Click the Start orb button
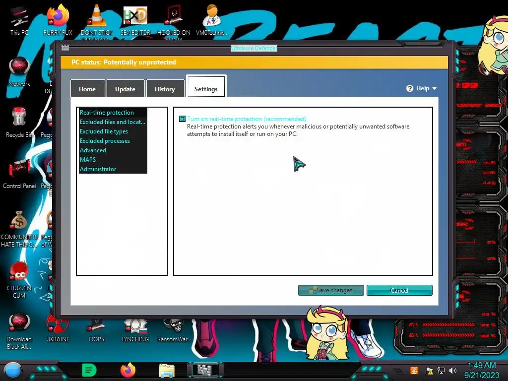 [x=13, y=370]
